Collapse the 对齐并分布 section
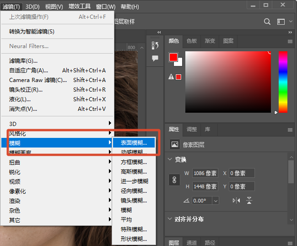The image size is (297, 246). click(170, 219)
